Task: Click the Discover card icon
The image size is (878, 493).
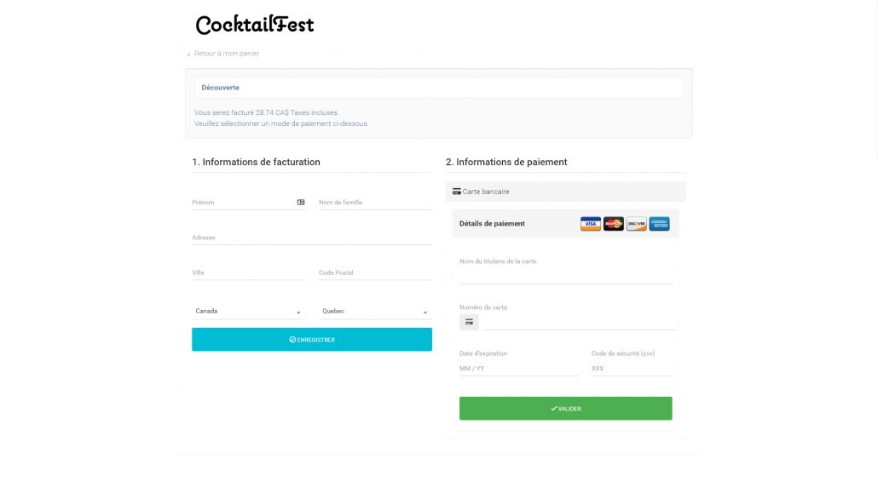Action: pos(636,224)
